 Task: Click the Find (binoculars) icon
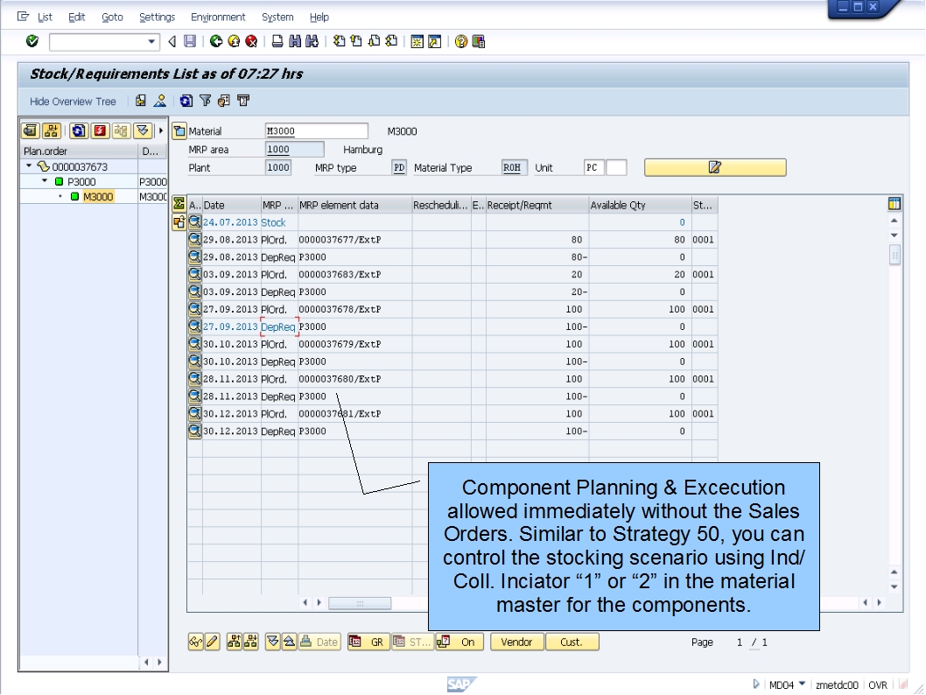click(298, 39)
